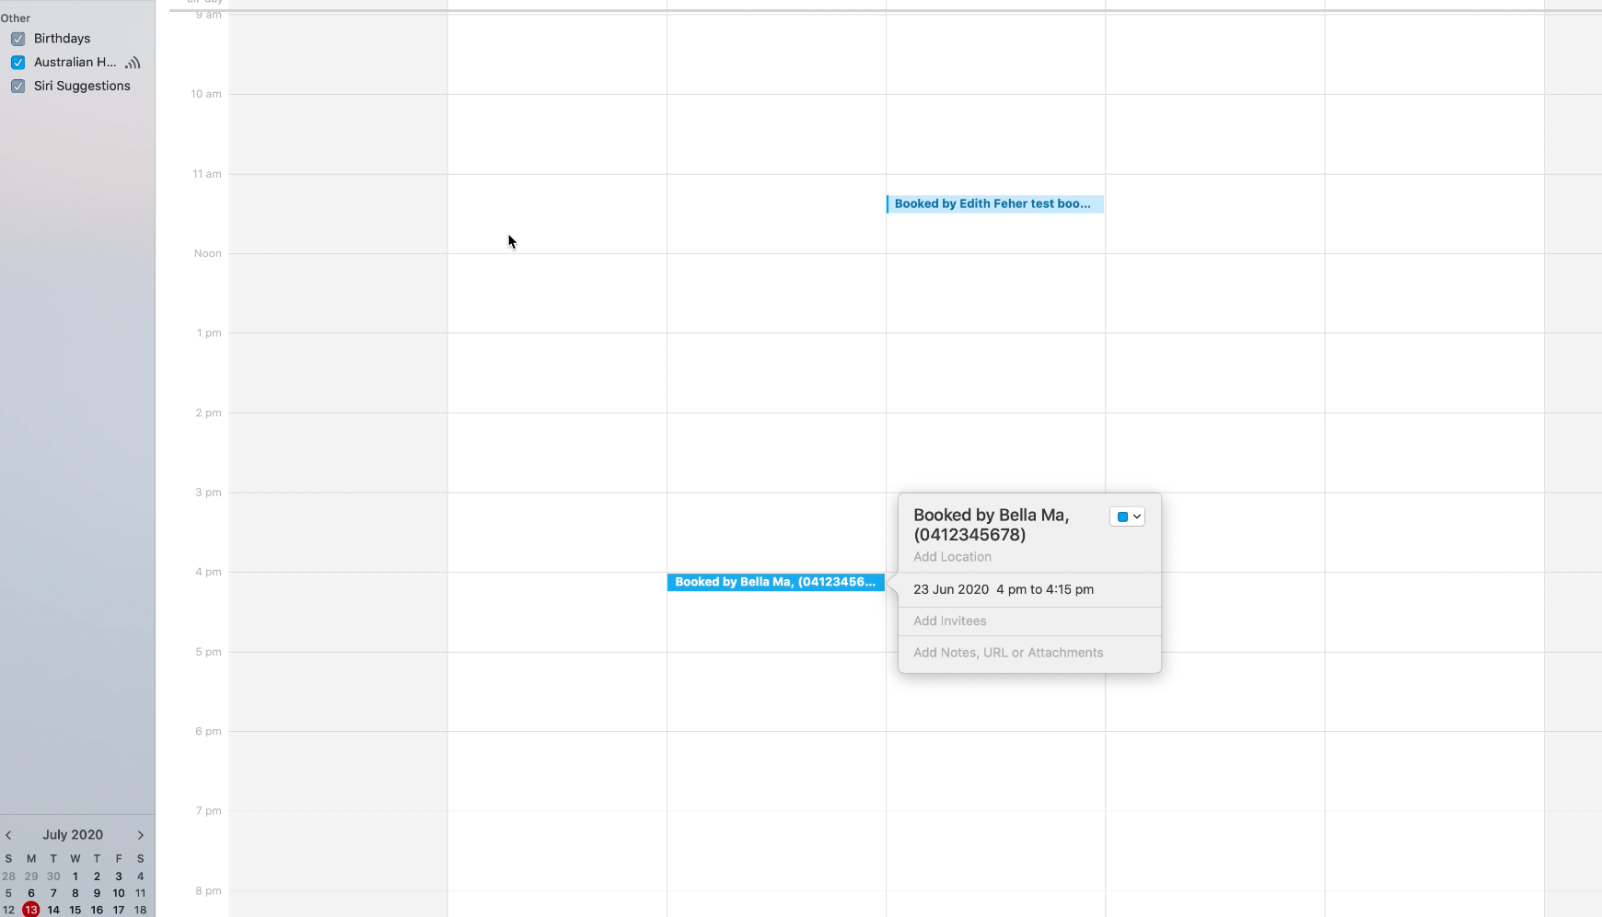
Task: Select the 17th in the mini calendar
Action: tap(119, 910)
